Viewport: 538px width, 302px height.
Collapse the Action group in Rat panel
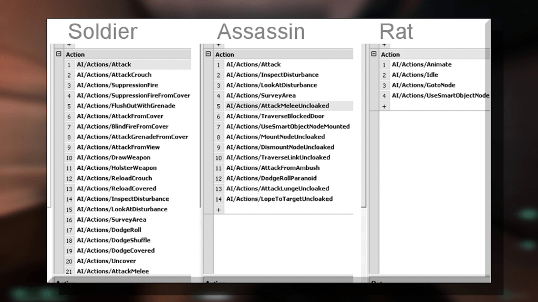[374, 54]
